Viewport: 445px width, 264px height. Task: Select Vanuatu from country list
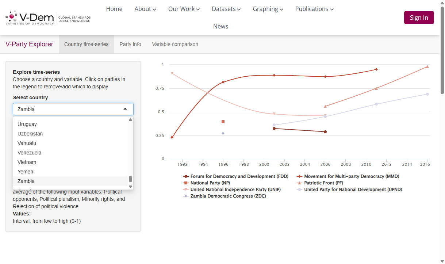pyautogui.click(x=71, y=143)
